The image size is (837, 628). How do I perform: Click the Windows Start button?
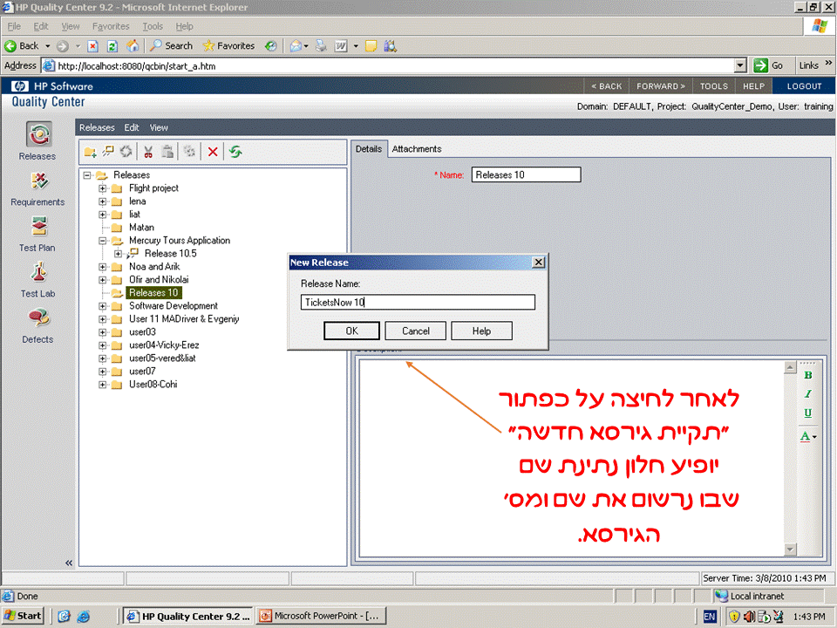coord(23,616)
